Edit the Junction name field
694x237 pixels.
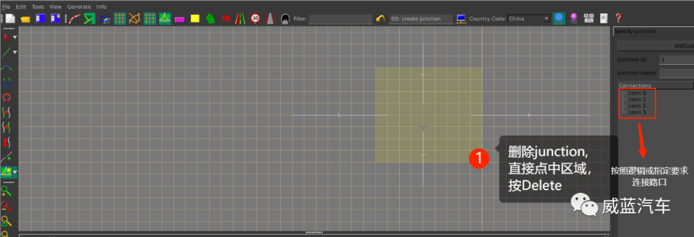coord(676,73)
